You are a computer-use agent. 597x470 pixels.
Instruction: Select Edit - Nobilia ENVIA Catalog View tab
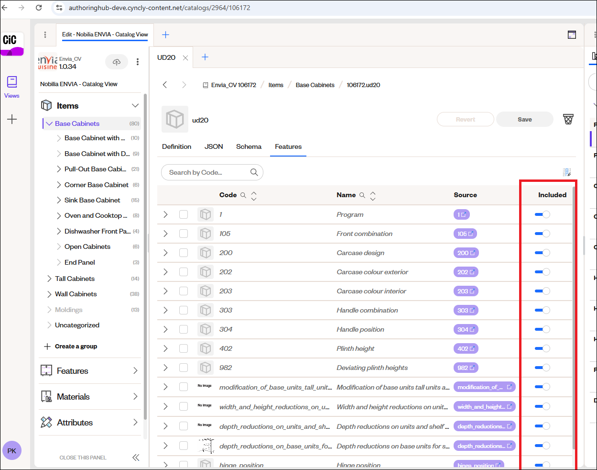click(x=105, y=34)
